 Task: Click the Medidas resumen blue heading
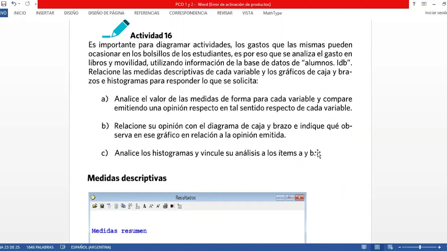119,231
